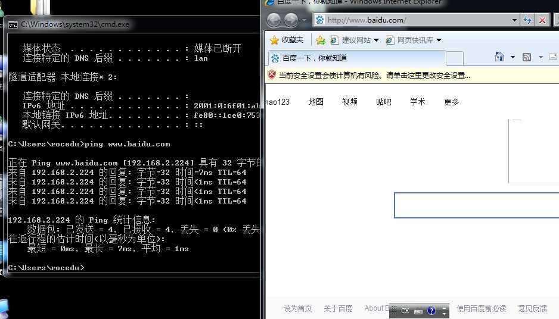The width and height of the screenshot is (559, 319).
Task: Open the 学术 link on Baidu
Action: tap(418, 102)
